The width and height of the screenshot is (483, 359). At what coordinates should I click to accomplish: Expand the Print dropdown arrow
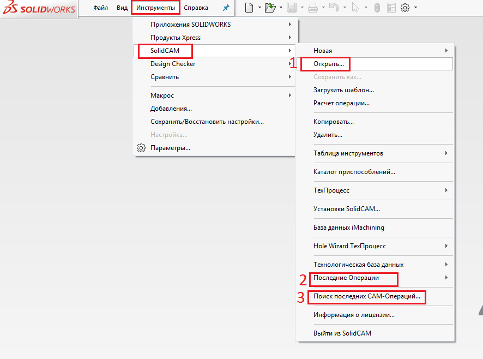pyautogui.click(x=323, y=8)
